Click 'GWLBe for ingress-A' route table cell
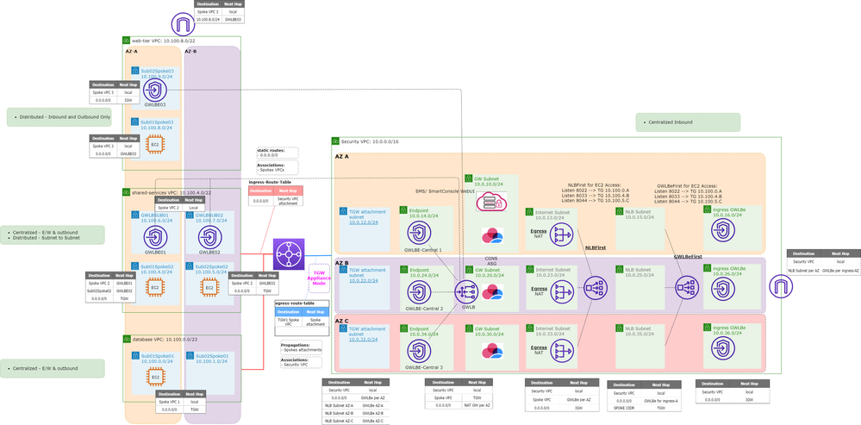The width and height of the screenshot is (861, 425). 660,401
